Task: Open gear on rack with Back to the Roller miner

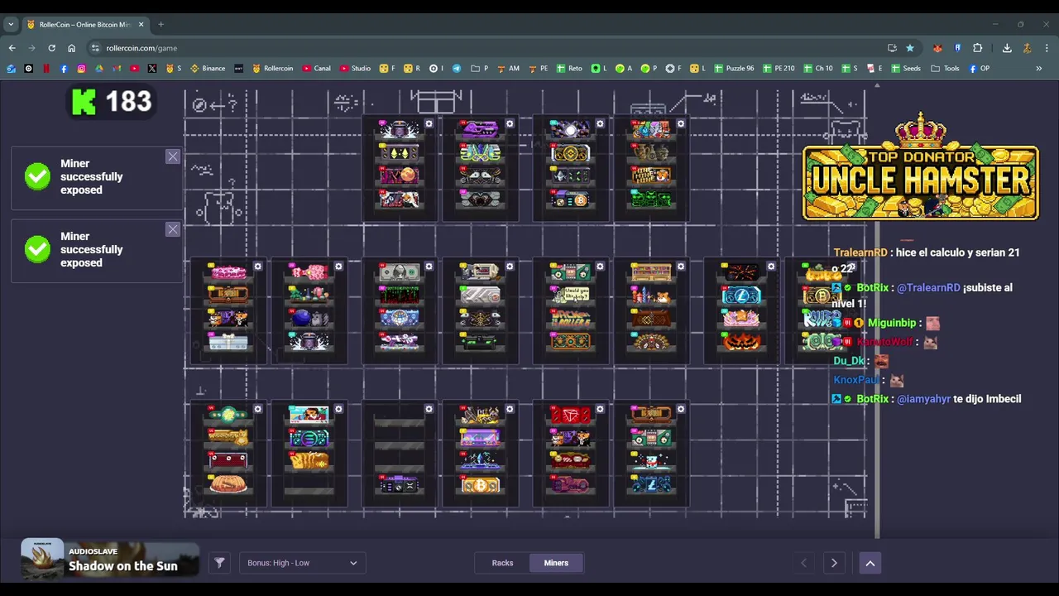Action: click(600, 267)
